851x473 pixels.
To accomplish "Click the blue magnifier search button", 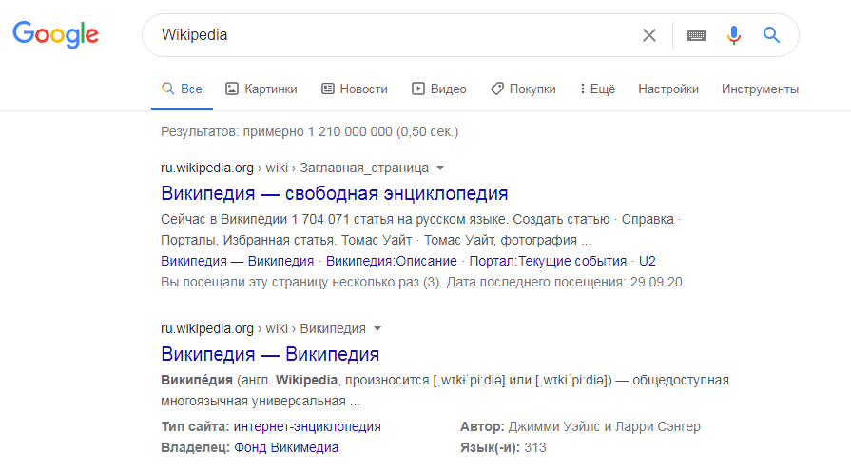I will tap(771, 35).
